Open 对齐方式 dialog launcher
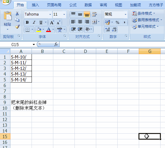This screenshot has height=148, width=165. (99, 36)
